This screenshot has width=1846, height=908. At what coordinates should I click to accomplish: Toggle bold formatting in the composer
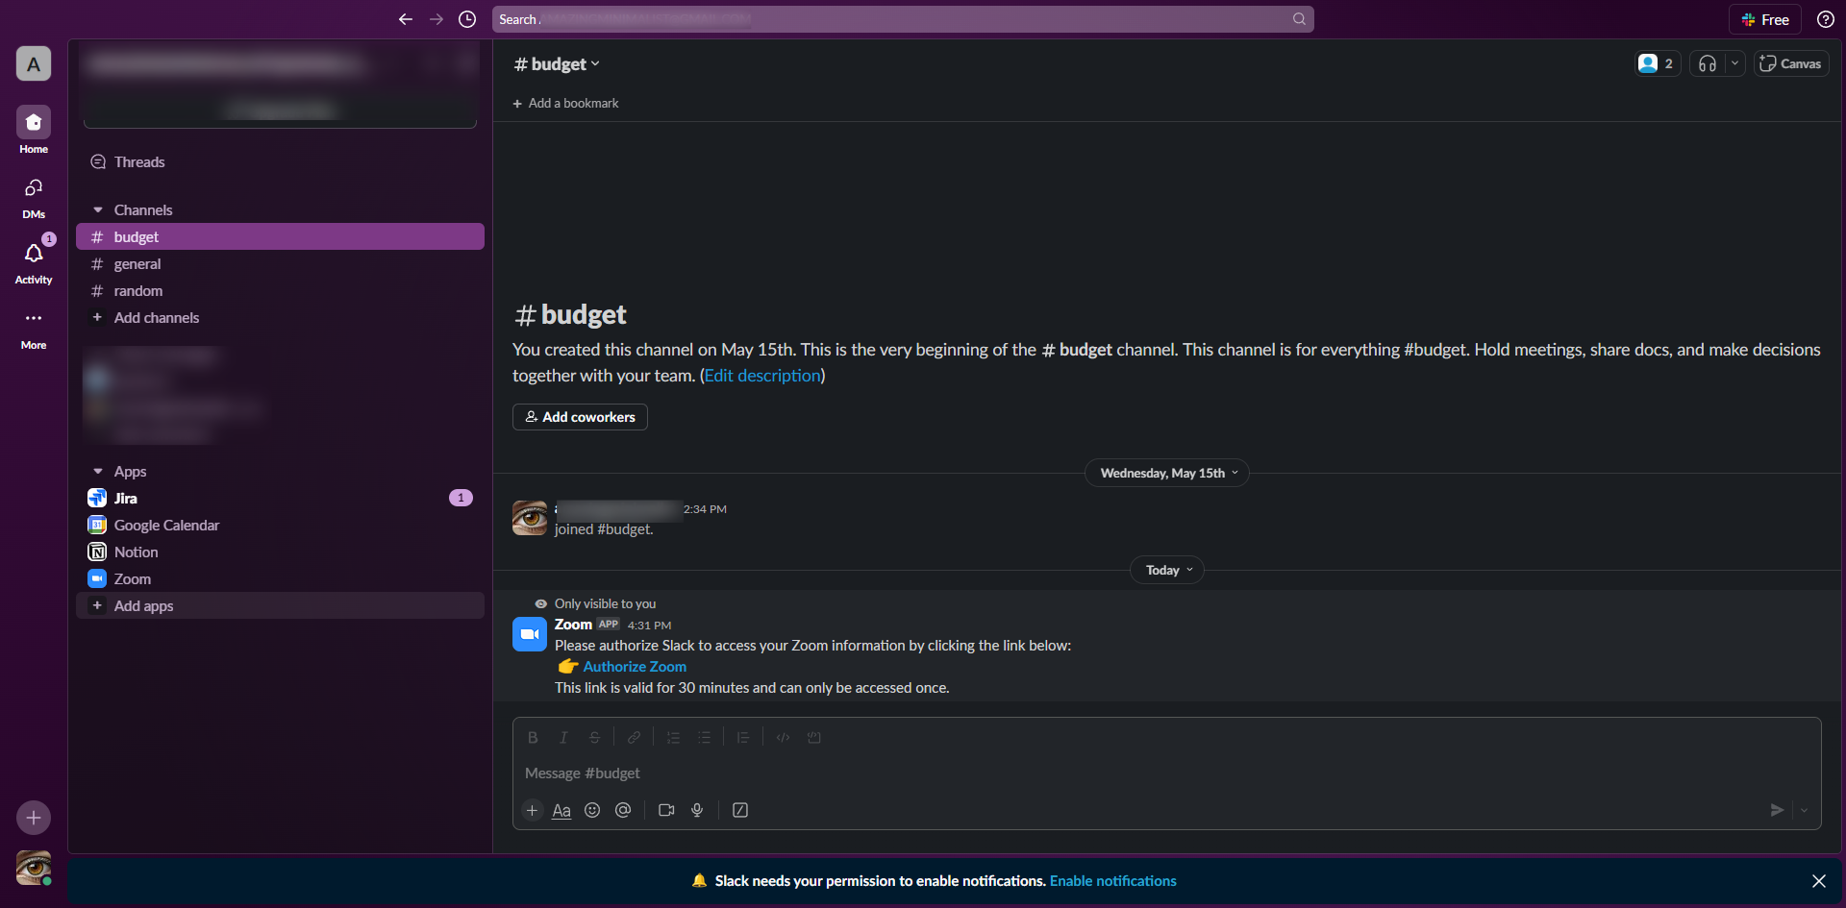[532, 737]
